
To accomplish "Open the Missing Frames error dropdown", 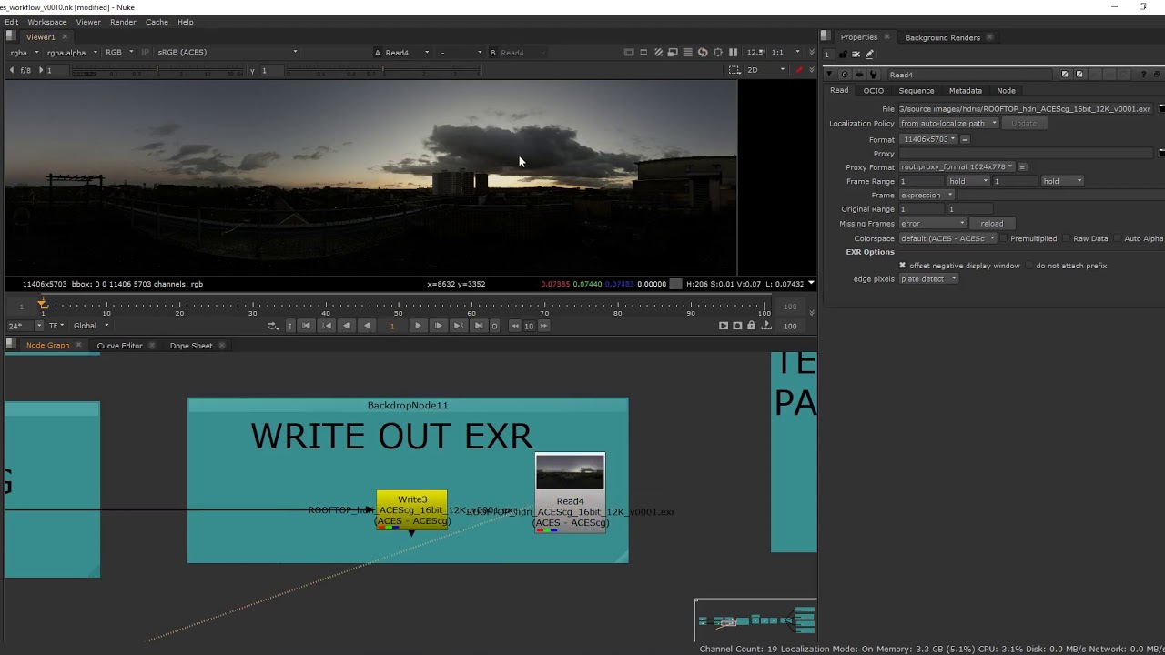I will coord(932,224).
